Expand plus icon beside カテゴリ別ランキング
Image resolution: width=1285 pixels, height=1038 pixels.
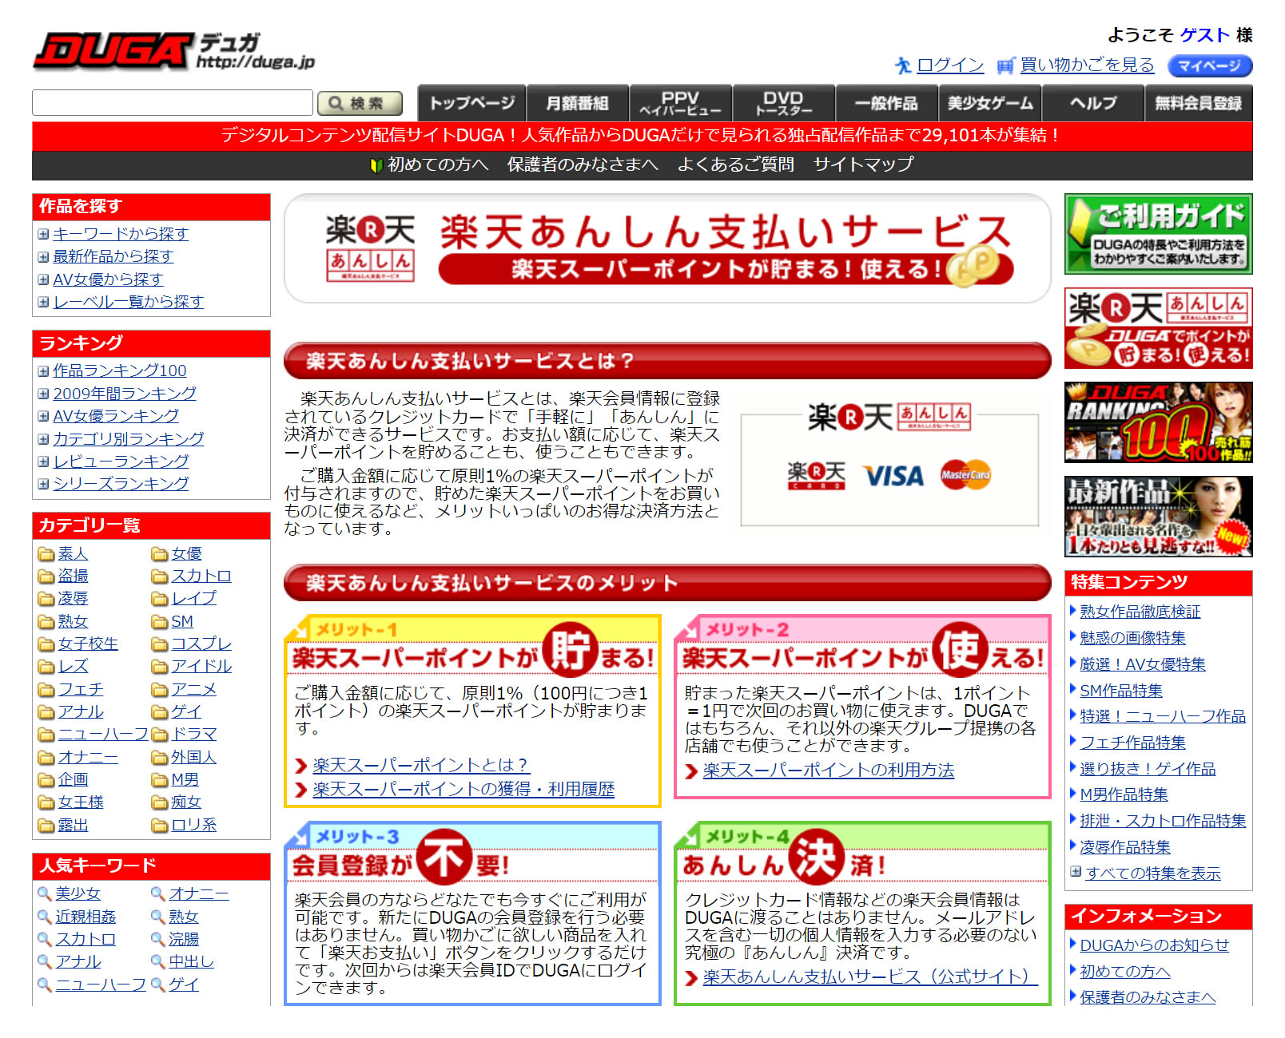click(x=43, y=439)
